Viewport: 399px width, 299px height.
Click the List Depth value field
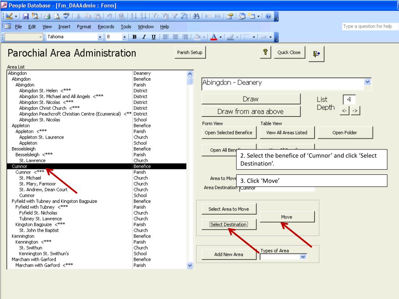pos(349,99)
